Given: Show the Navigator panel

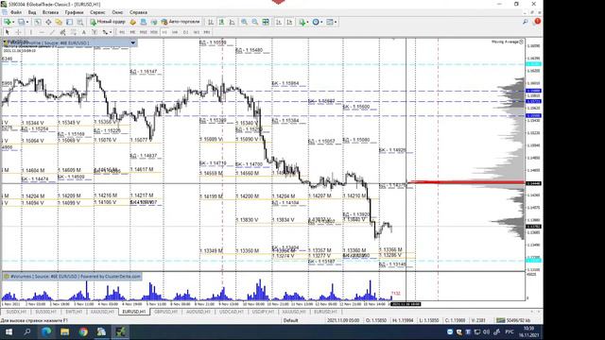Looking at the screenshot, I should [59, 22].
